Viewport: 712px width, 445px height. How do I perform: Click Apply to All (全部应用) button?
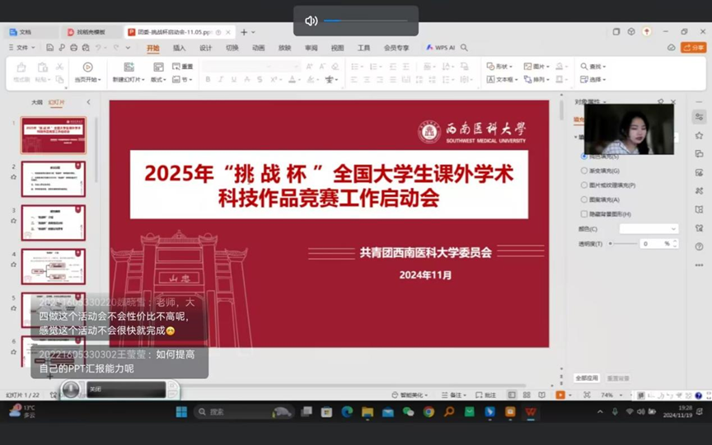click(x=587, y=377)
